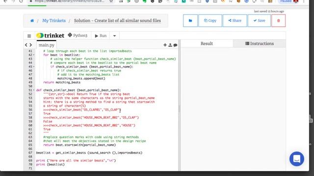Save the trinket
This screenshot has height=176, width=314.
pyautogui.click(x=260, y=21)
